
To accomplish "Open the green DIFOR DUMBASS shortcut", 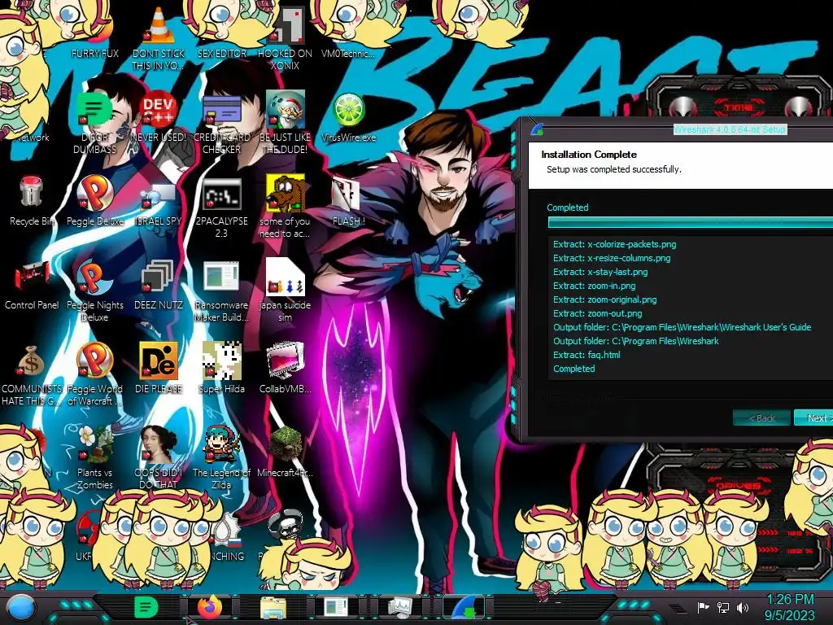I will pyautogui.click(x=94, y=109).
